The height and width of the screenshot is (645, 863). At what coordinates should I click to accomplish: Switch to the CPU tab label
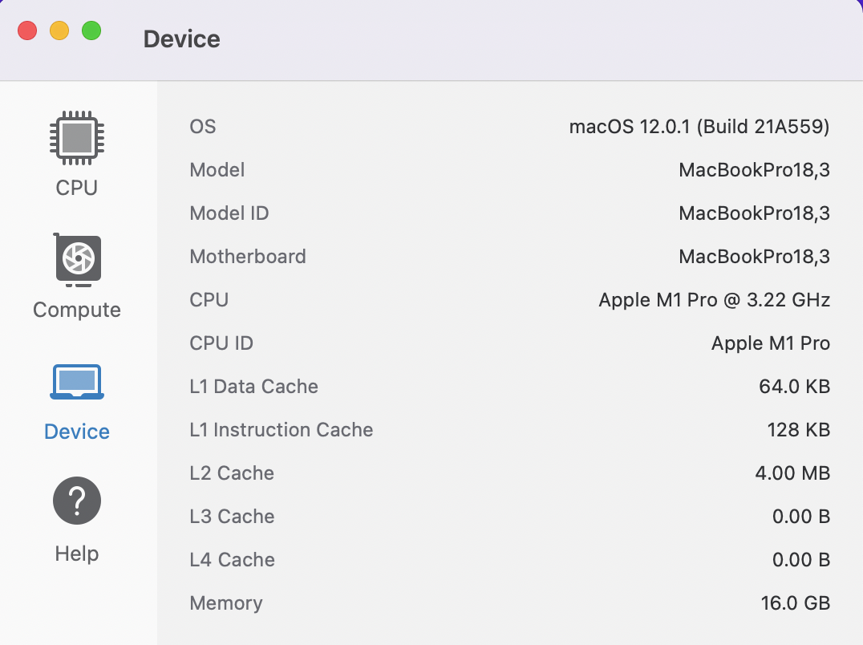pyautogui.click(x=77, y=188)
